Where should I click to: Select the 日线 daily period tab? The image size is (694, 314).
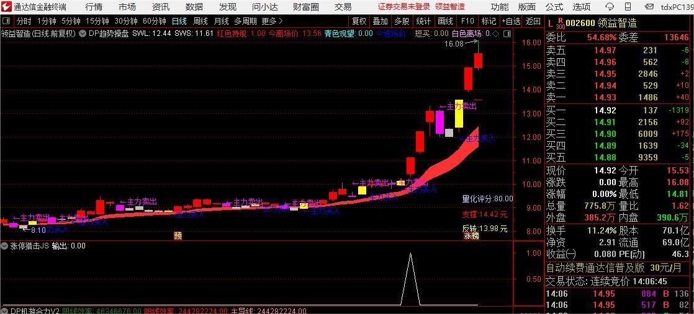click(x=179, y=21)
